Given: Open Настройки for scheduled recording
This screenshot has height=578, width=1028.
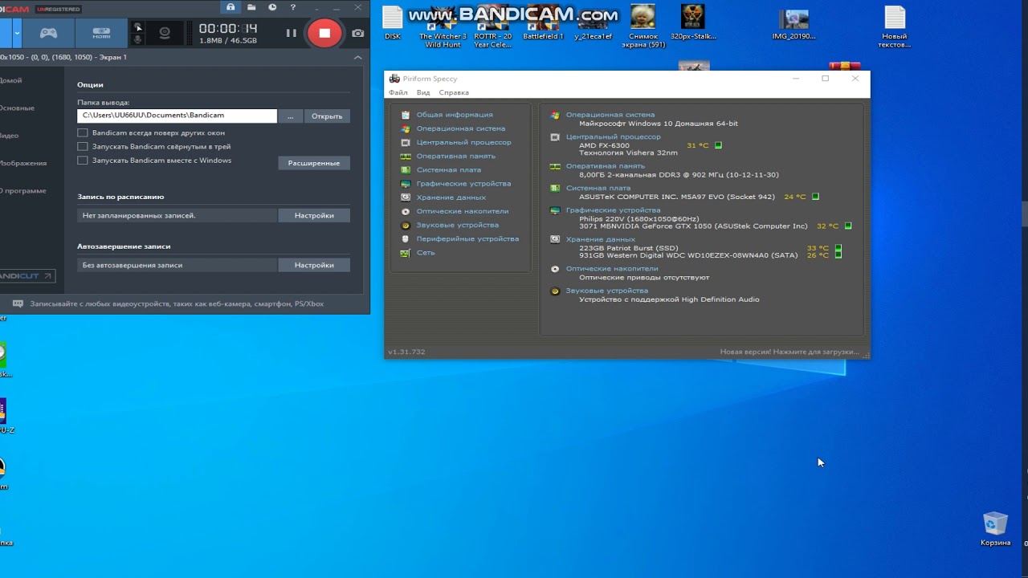Looking at the screenshot, I should [314, 215].
